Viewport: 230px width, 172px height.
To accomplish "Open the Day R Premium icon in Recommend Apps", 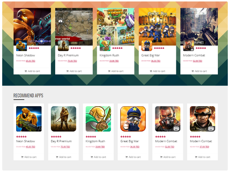I will [64, 119].
